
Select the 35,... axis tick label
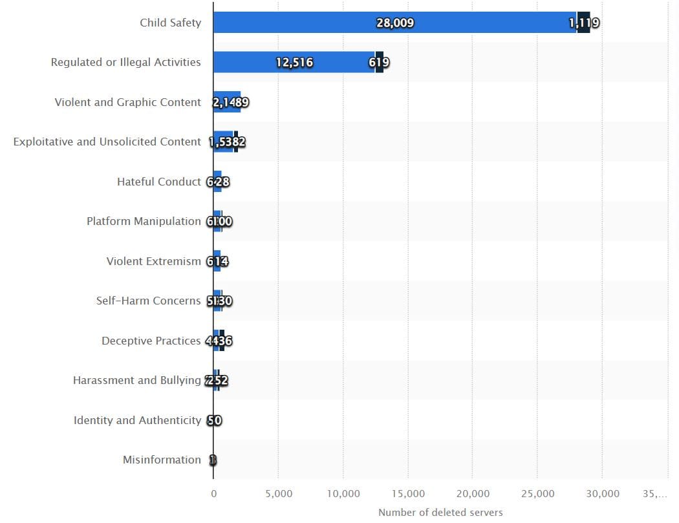654,493
